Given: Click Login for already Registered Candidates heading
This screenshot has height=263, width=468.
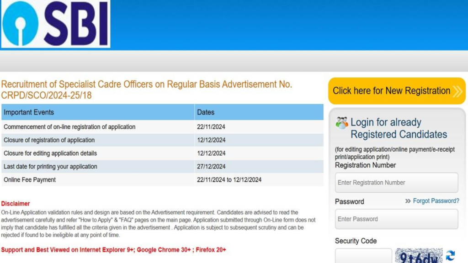Looking at the screenshot, I should tap(399, 128).
